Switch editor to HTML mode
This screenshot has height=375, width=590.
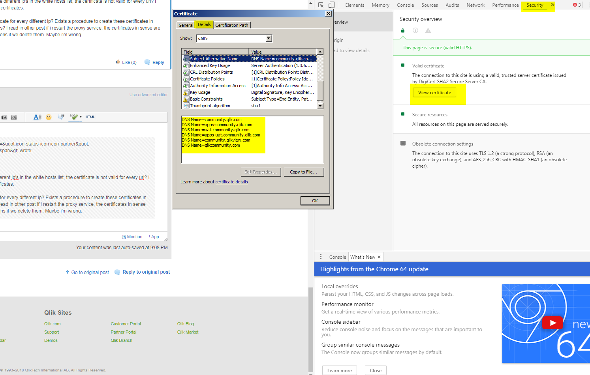point(90,117)
